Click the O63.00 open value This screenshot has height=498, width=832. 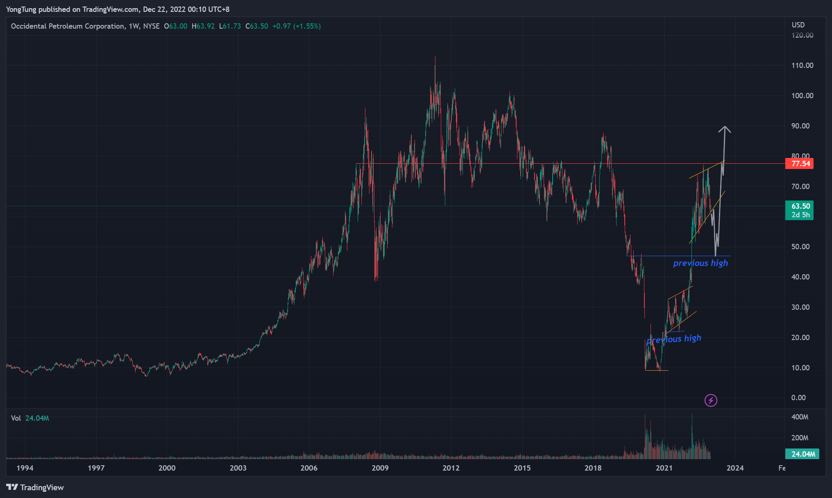click(175, 26)
